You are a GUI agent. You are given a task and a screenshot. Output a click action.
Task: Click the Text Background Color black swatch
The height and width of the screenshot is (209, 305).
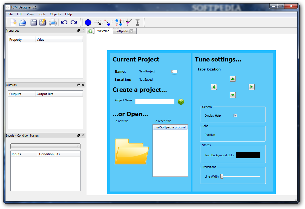pos(248,155)
